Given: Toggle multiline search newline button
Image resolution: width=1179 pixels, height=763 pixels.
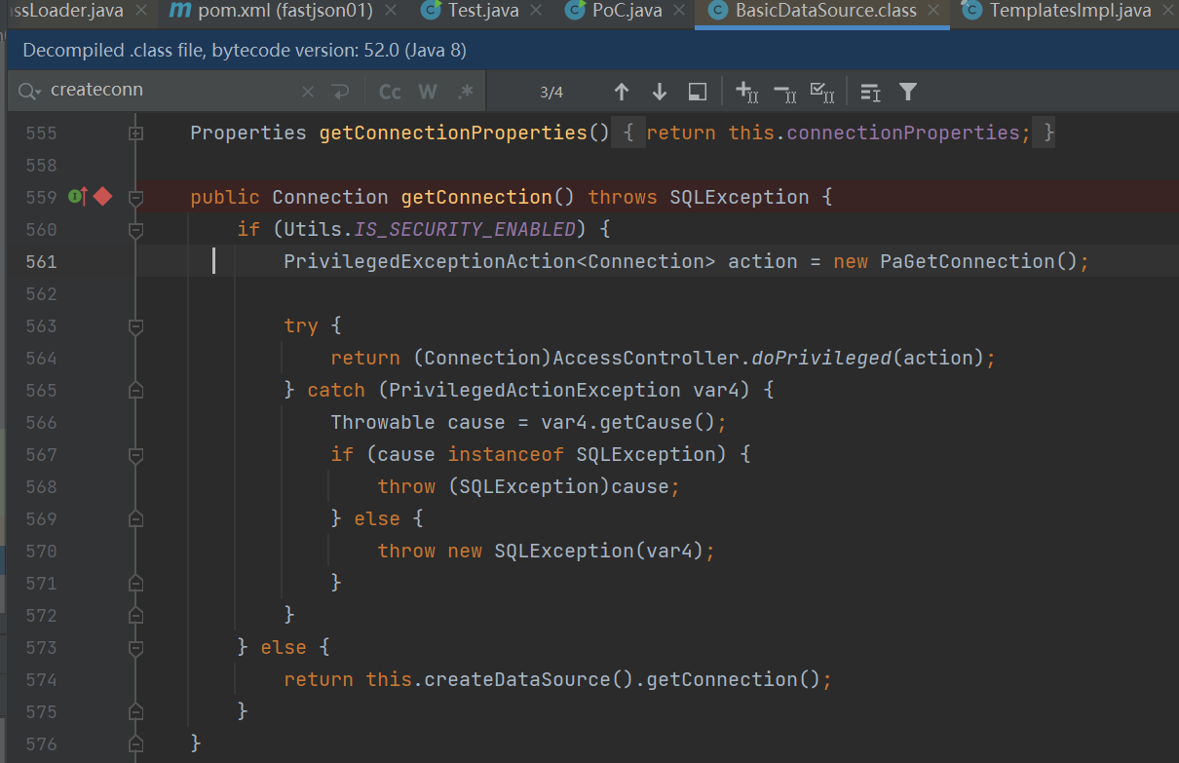Looking at the screenshot, I should [340, 92].
